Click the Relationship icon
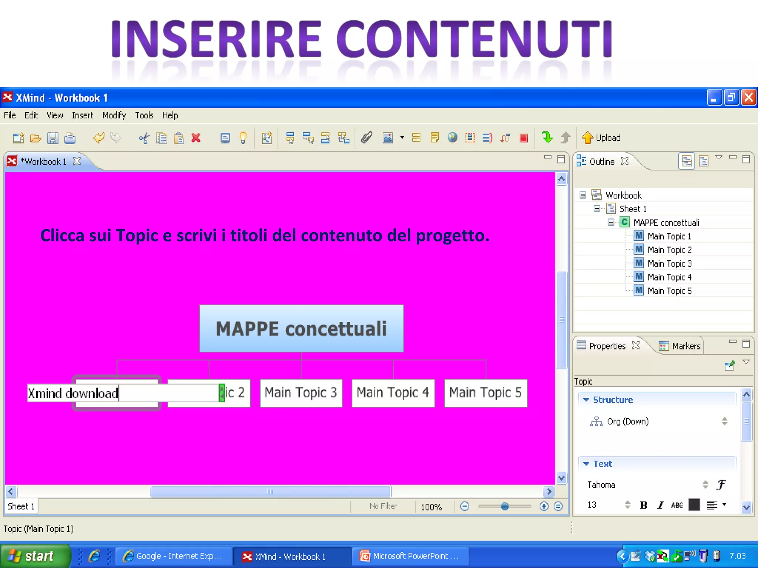The width and height of the screenshot is (758, 568). coord(505,138)
